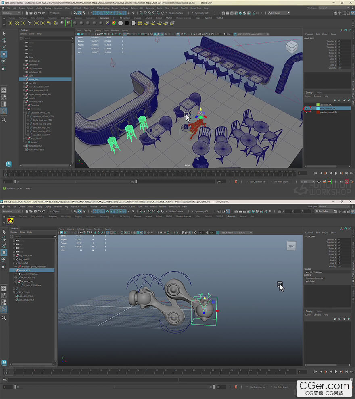Viewport: 355px width, 399px height.
Task: Click the green cafe_walls_DL layer color swatch
Action: [x=318, y=104]
